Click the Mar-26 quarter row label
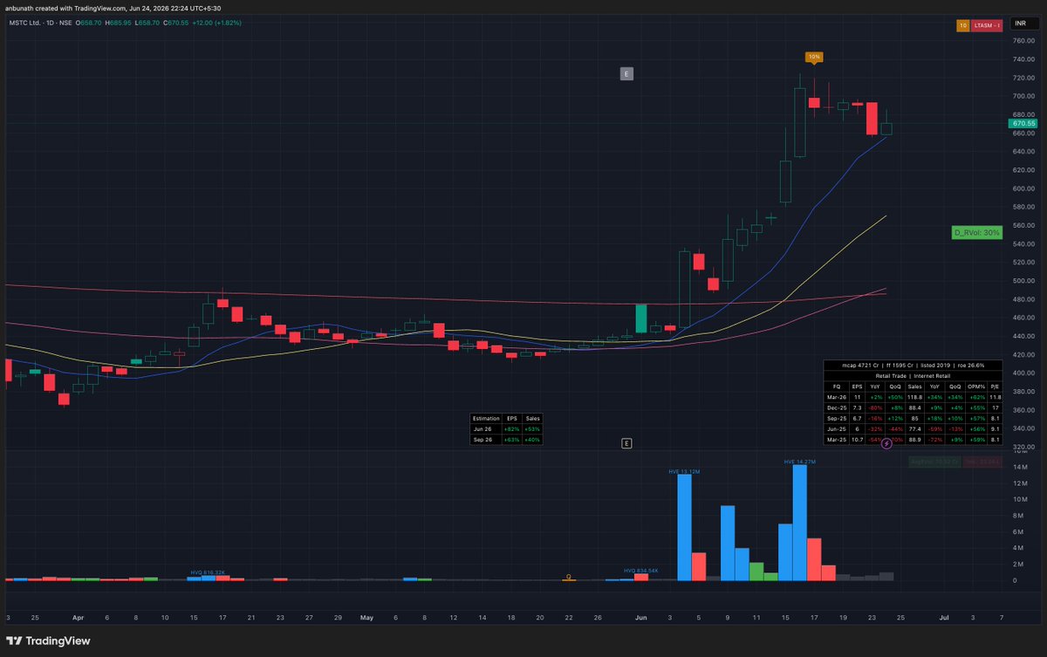 point(837,397)
